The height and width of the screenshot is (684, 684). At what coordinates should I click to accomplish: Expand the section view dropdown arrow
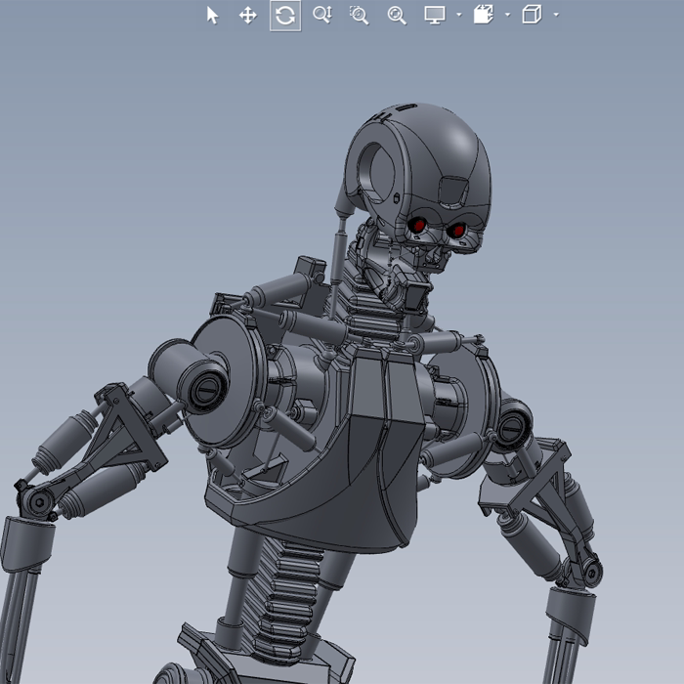tap(507, 15)
